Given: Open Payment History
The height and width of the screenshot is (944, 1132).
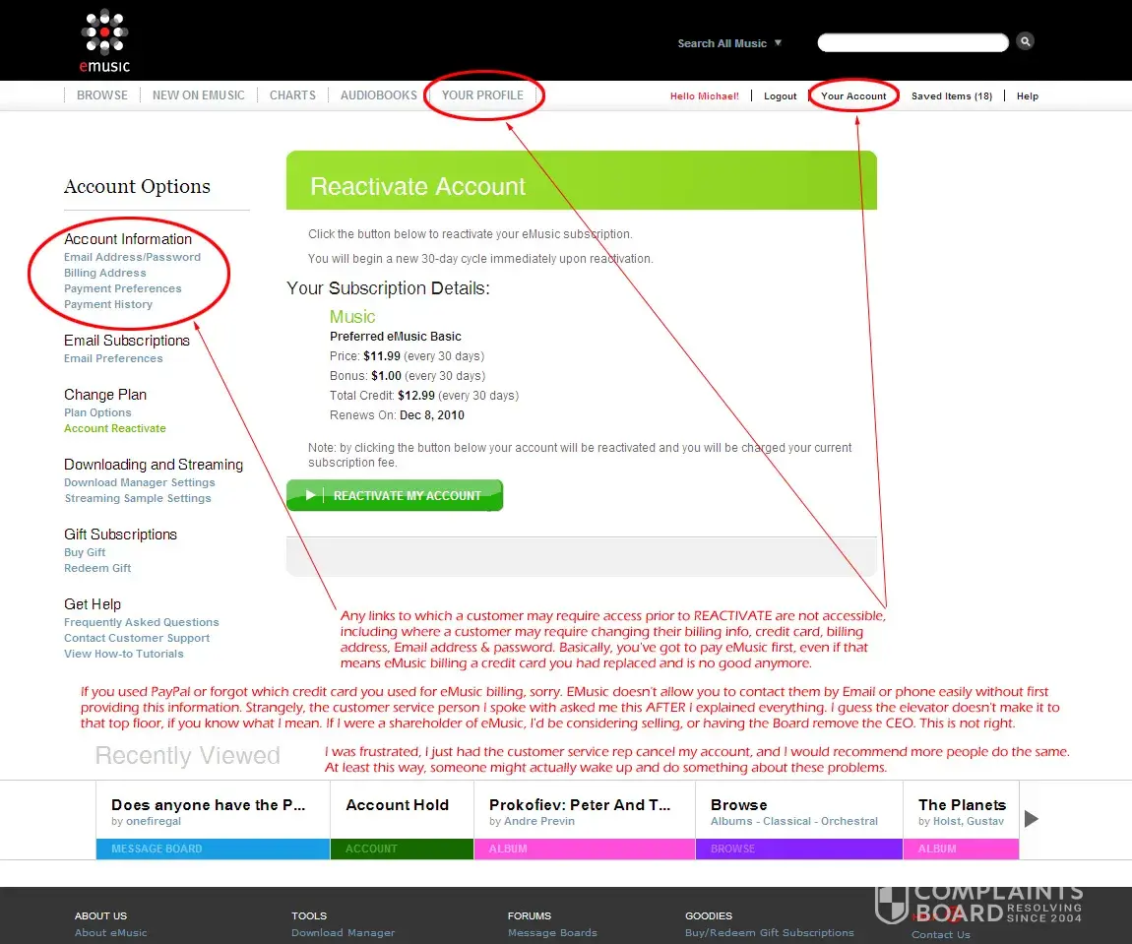Looking at the screenshot, I should 108,304.
